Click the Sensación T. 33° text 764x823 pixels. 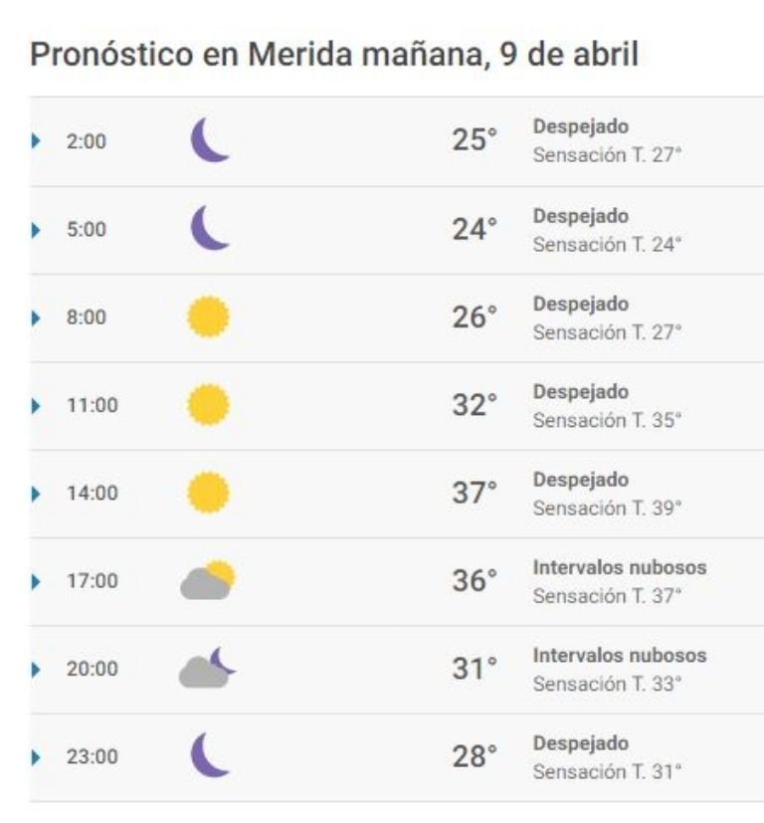[x=607, y=684]
